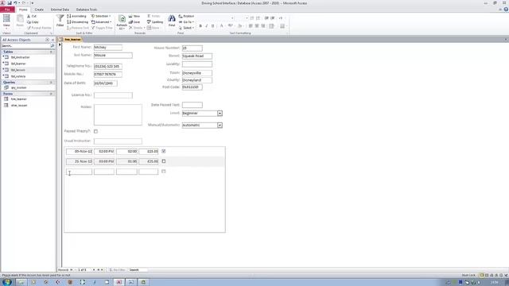Switch to the Home ribbon tab
This screenshot has width=509, height=286.
point(23,10)
